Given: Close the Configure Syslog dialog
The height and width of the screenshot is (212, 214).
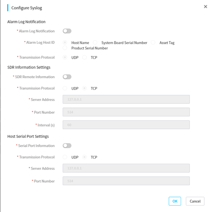Looking at the screenshot, I should pyautogui.click(x=205, y=6).
